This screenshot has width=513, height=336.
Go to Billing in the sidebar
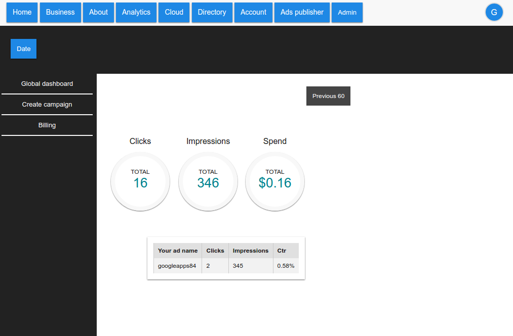pos(47,125)
